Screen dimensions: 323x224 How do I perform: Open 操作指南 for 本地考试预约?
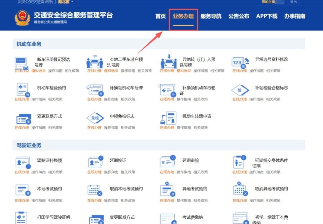(38, 201)
